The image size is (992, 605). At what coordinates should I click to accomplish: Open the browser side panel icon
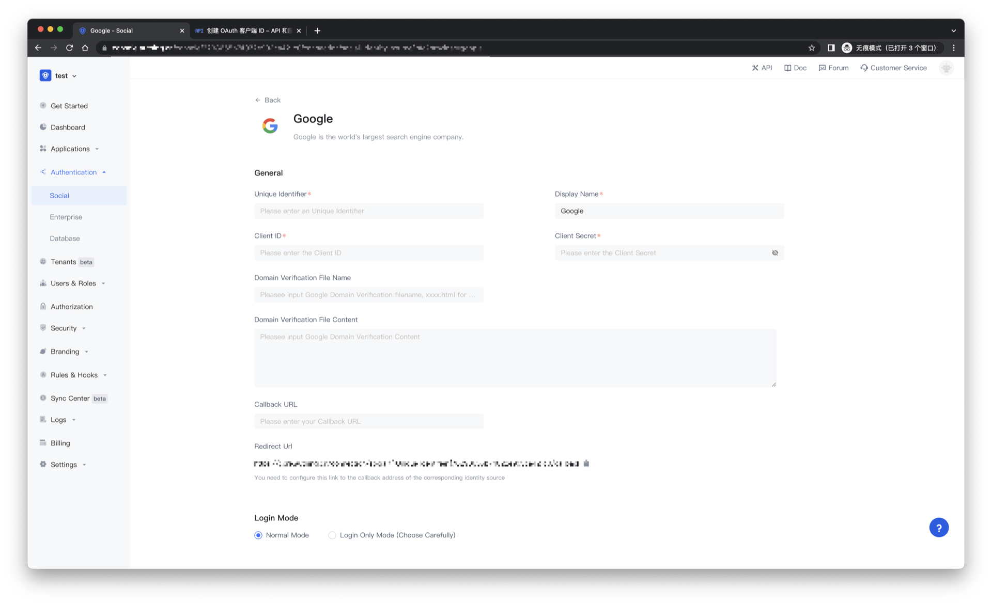pyautogui.click(x=831, y=48)
